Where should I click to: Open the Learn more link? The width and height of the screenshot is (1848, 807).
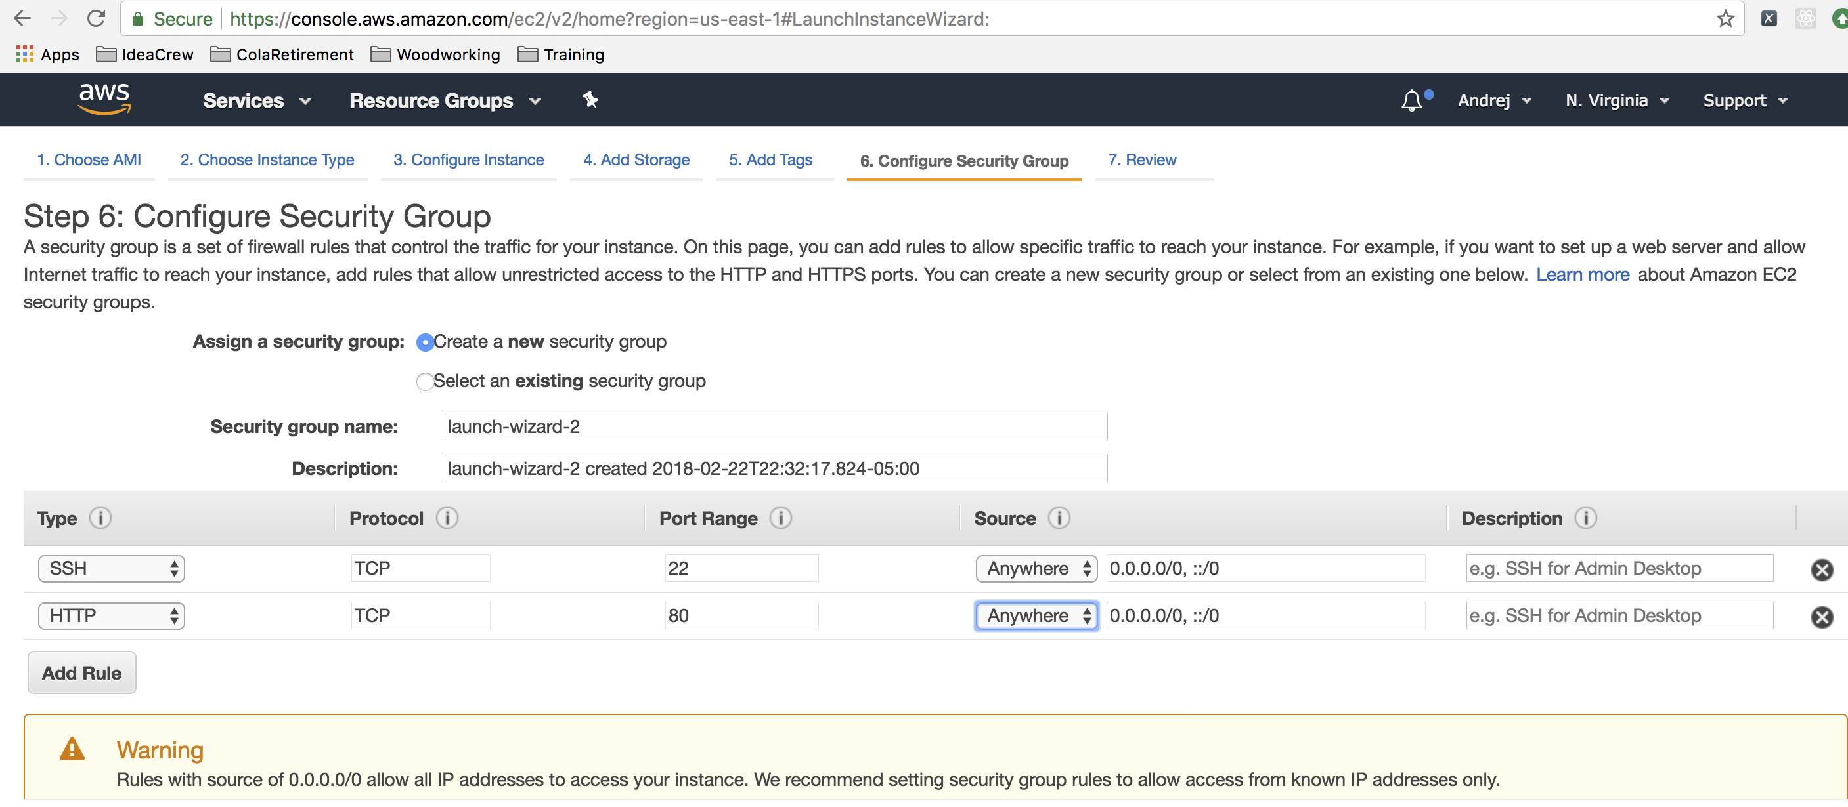tap(1582, 274)
